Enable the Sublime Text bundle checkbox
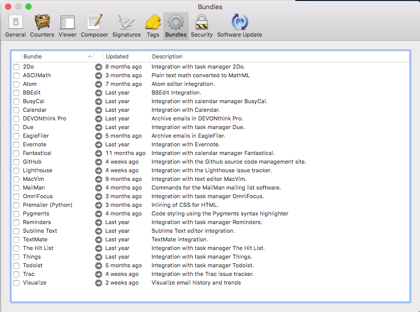The width and height of the screenshot is (420, 312). click(x=16, y=231)
